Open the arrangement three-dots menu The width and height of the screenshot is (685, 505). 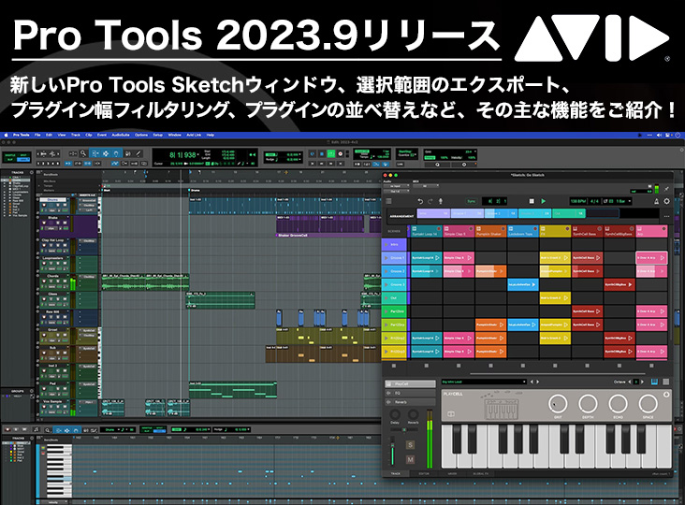[666, 216]
